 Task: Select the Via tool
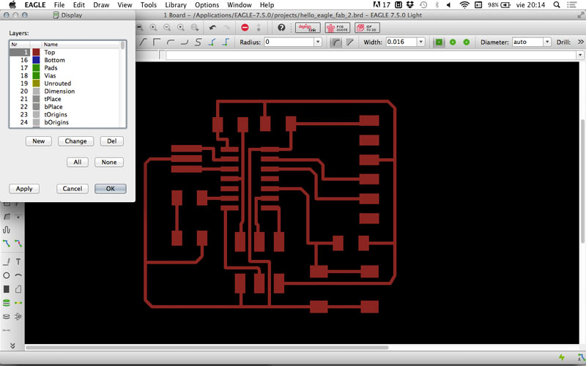click(7, 303)
